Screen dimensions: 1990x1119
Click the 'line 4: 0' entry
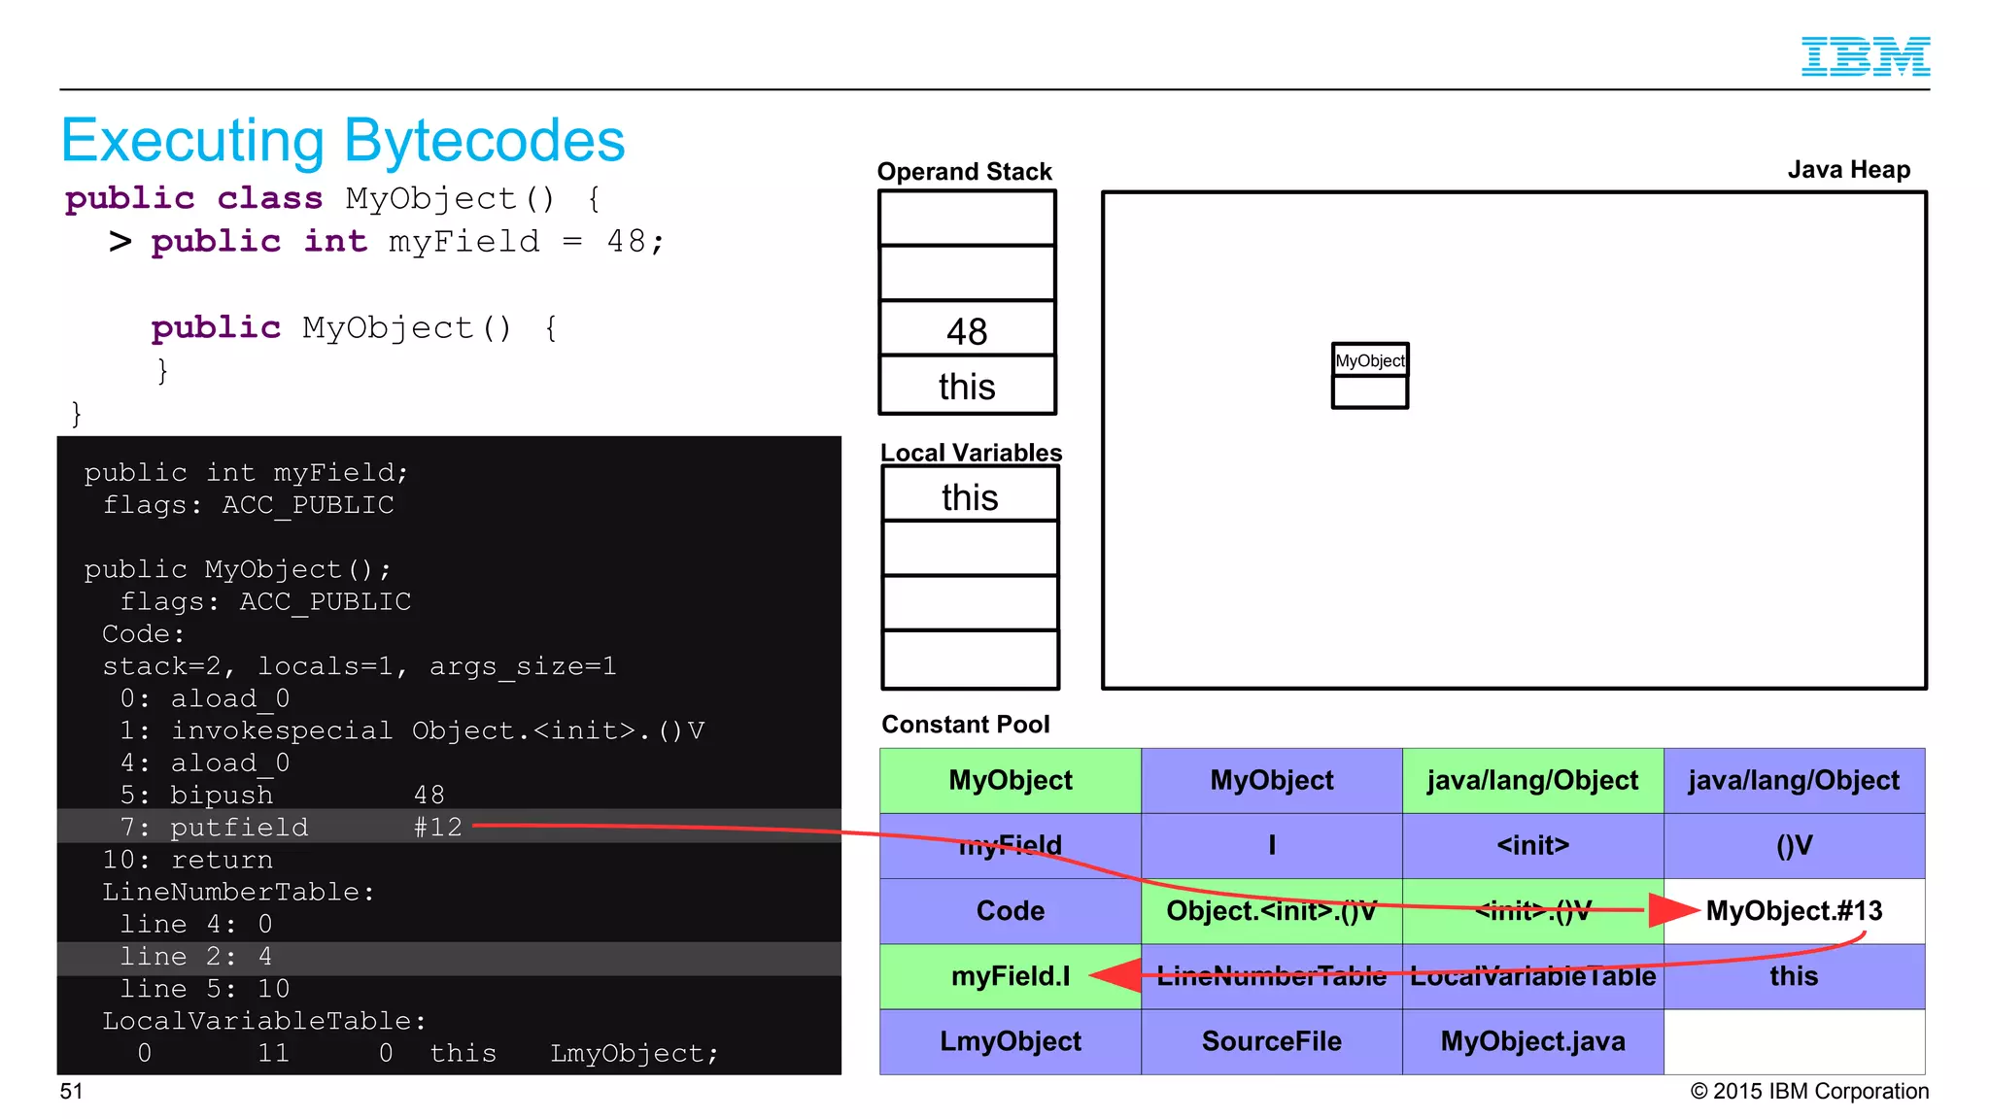[196, 924]
